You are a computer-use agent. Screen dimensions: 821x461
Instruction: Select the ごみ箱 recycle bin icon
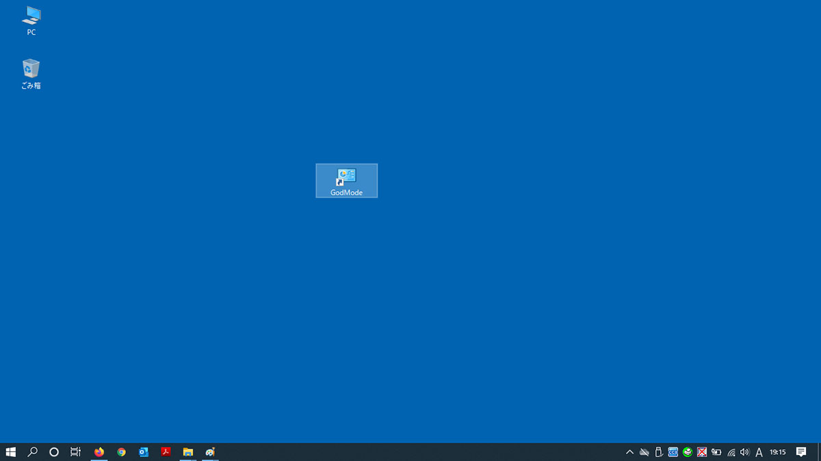(x=31, y=74)
